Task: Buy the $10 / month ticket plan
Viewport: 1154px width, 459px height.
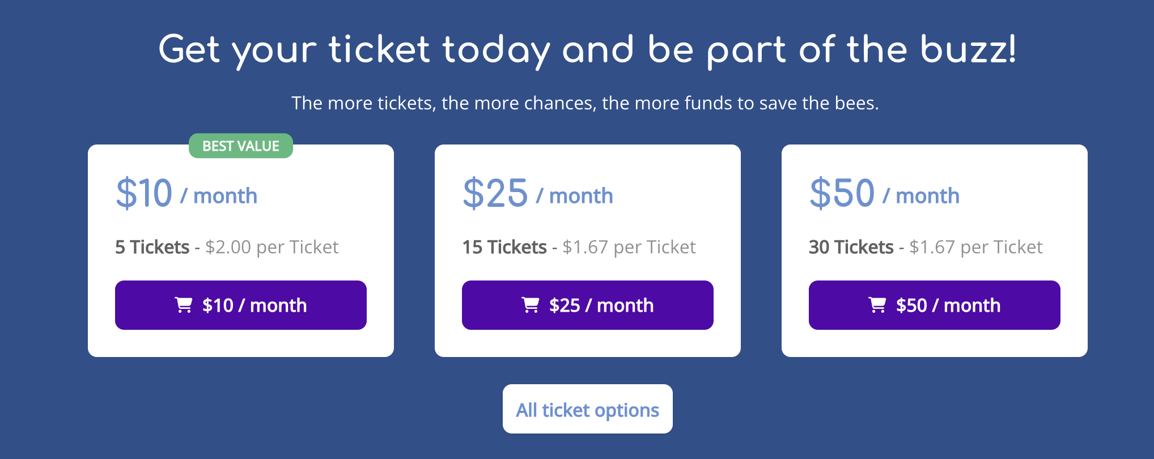Action: (x=241, y=305)
